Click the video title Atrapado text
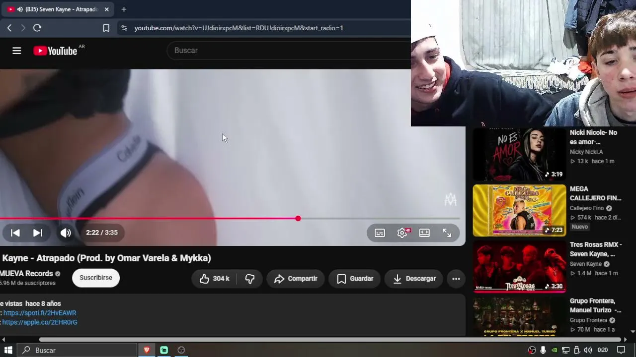This screenshot has height=357, width=636. coord(106,258)
